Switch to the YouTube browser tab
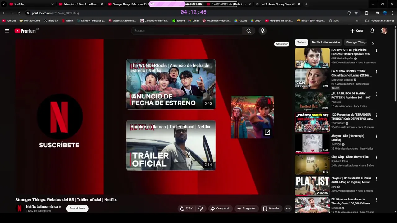The height and width of the screenshot is (223, 397). pos(31,4)
